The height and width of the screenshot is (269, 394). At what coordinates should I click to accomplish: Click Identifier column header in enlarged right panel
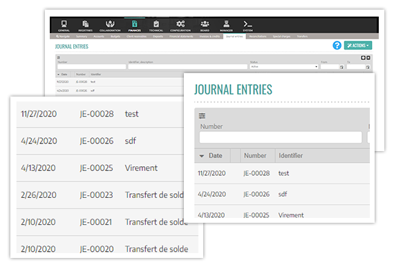click(290, 156)
